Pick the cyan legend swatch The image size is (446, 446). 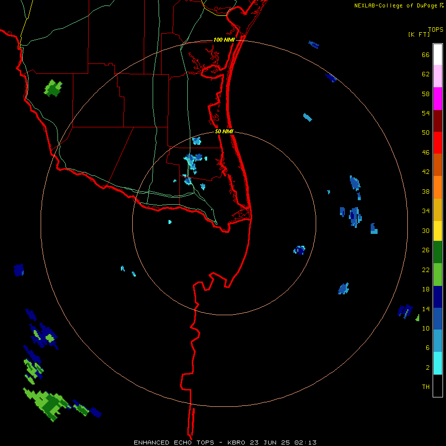pos(438,363)
